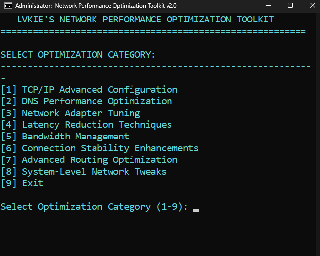
Task: Click the Bandwidth Management option
Action: [x=65, y=137]
